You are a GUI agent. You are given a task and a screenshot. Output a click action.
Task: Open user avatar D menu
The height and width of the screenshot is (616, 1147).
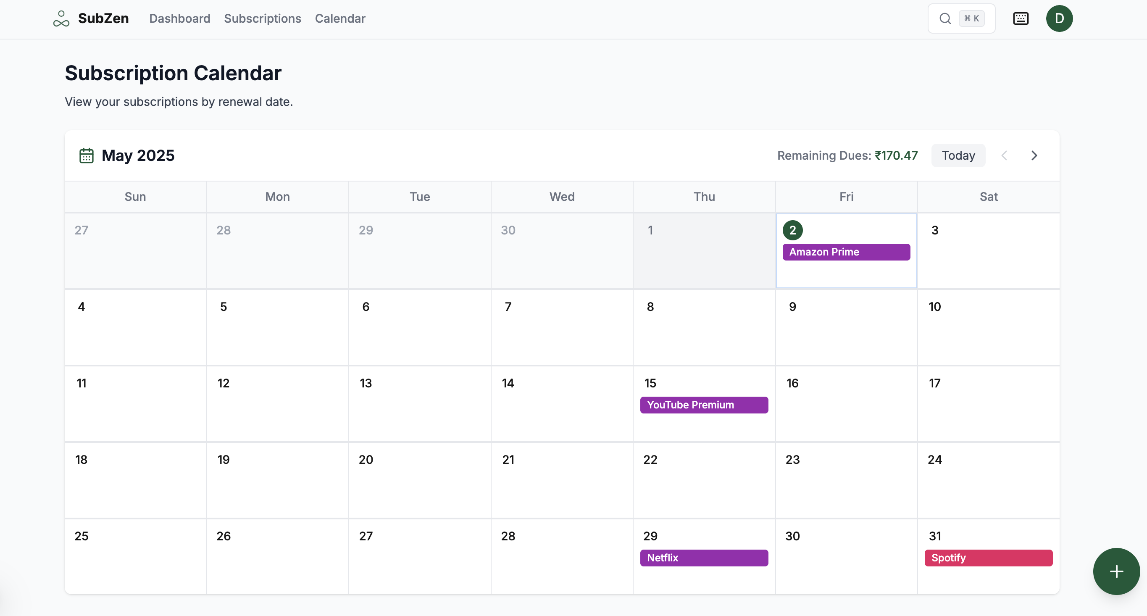coord(1059,19)
